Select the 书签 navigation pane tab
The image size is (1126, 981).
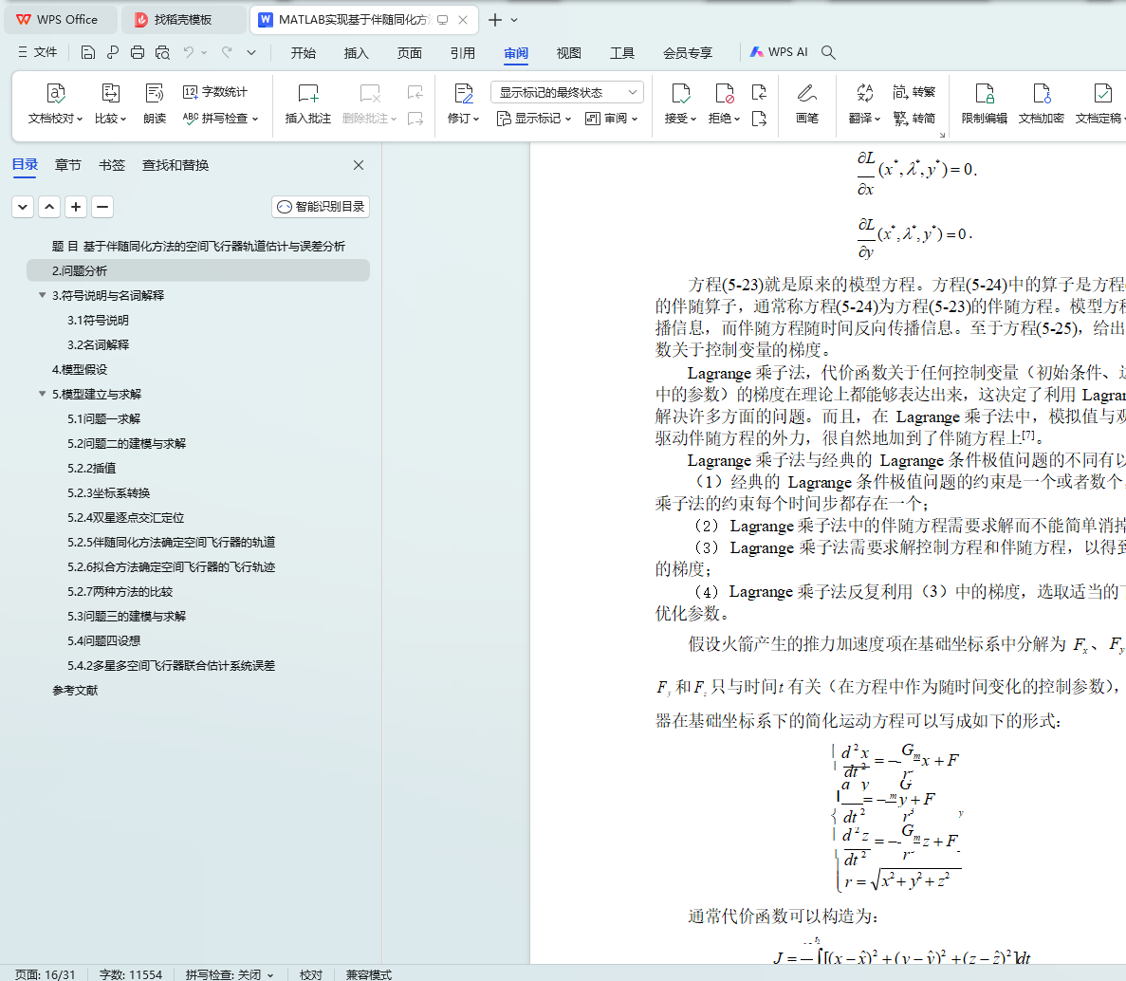point(111,165)
